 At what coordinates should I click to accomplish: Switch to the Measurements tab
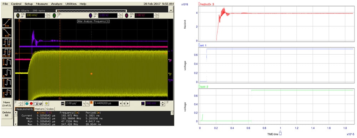[24, 109]
